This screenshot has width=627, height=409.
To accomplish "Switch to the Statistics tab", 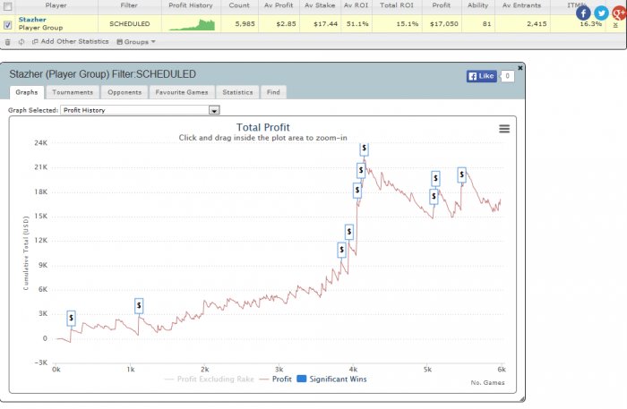I will pyautogui.click(x=237, y=92).
